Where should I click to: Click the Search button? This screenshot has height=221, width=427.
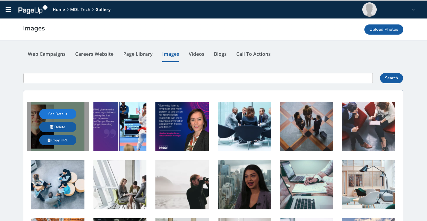391,78
